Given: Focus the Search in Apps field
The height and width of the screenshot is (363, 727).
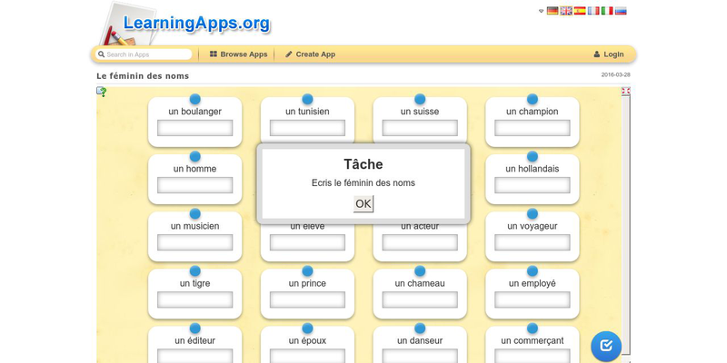Looking at the screenshot, I should [x=145, y=54].
